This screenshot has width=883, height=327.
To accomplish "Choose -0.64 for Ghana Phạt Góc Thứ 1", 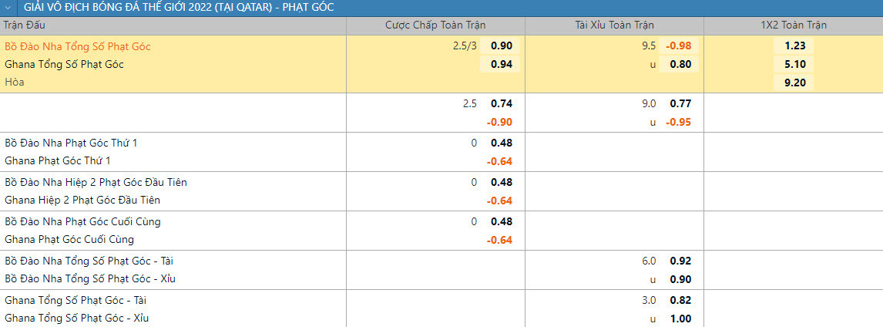I will pos(499,161).
